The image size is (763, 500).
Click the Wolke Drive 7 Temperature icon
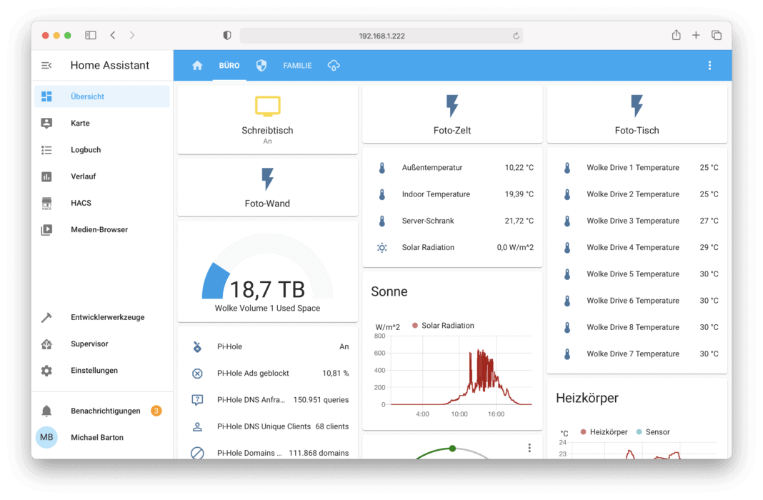567,354
